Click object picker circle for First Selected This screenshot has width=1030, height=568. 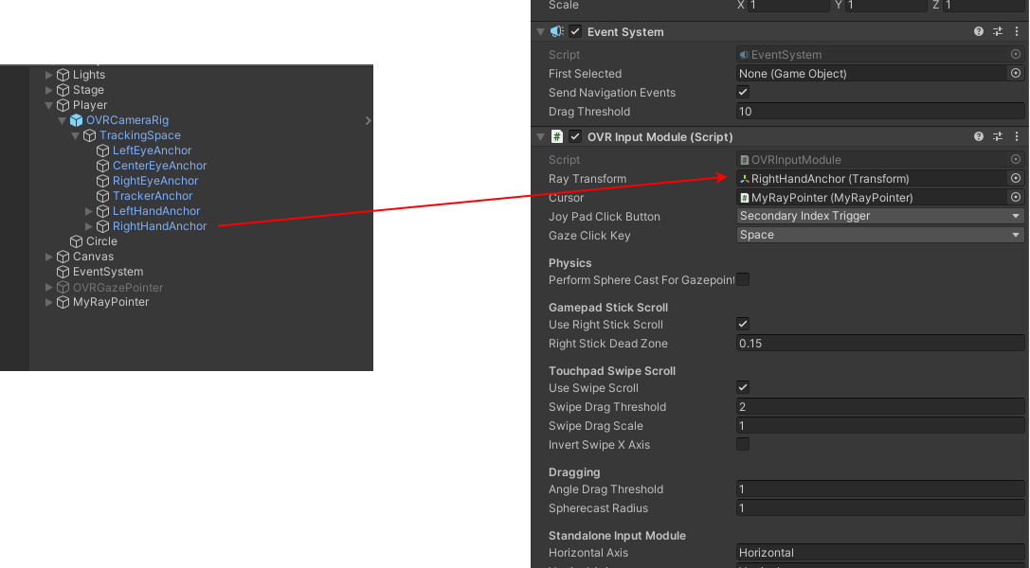pos(1016,73)
